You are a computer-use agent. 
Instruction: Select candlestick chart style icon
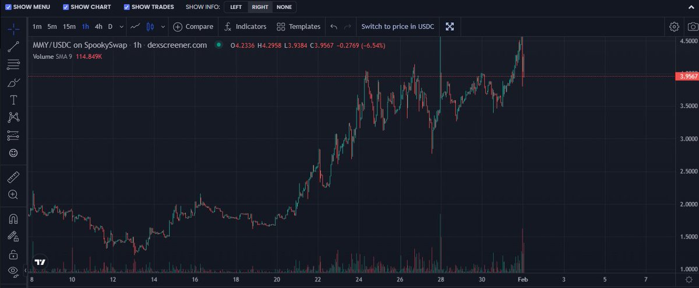click(x=150, y=26)
